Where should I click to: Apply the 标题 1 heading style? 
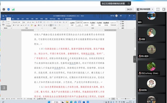(72, 23)
